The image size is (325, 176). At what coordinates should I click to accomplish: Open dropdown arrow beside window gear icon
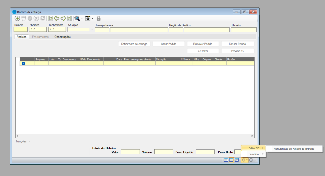pos(92,18)
